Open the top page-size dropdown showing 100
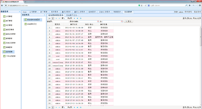The height and width of the screenshot is (109, 202). coord(53,18)
